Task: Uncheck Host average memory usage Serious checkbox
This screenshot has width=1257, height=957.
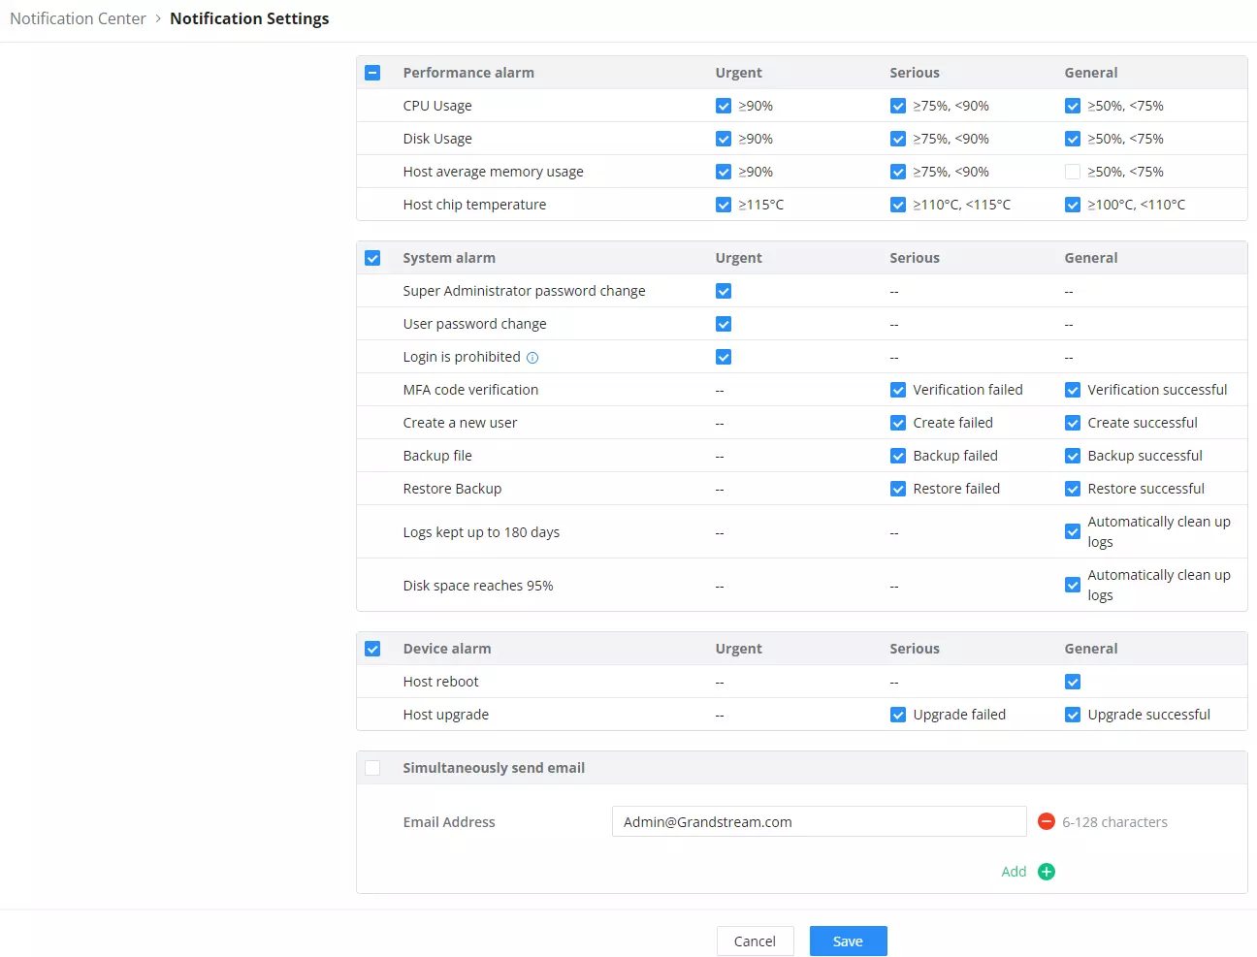Action: point(898,172)
